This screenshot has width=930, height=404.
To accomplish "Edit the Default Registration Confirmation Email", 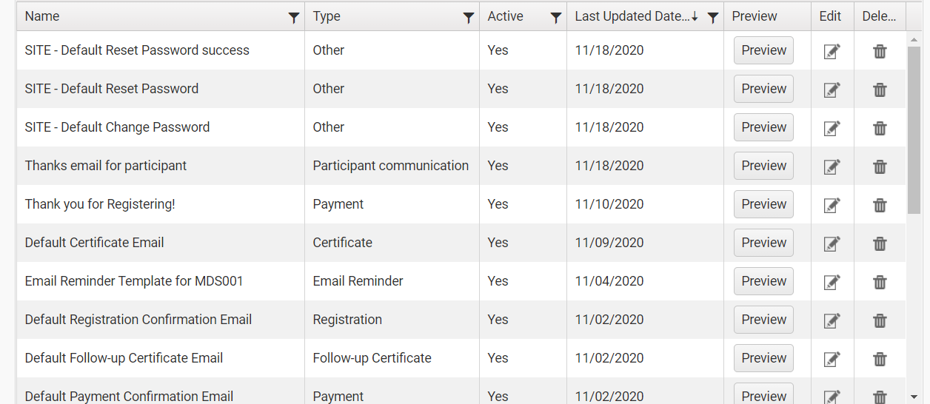I will coord(832,320).
